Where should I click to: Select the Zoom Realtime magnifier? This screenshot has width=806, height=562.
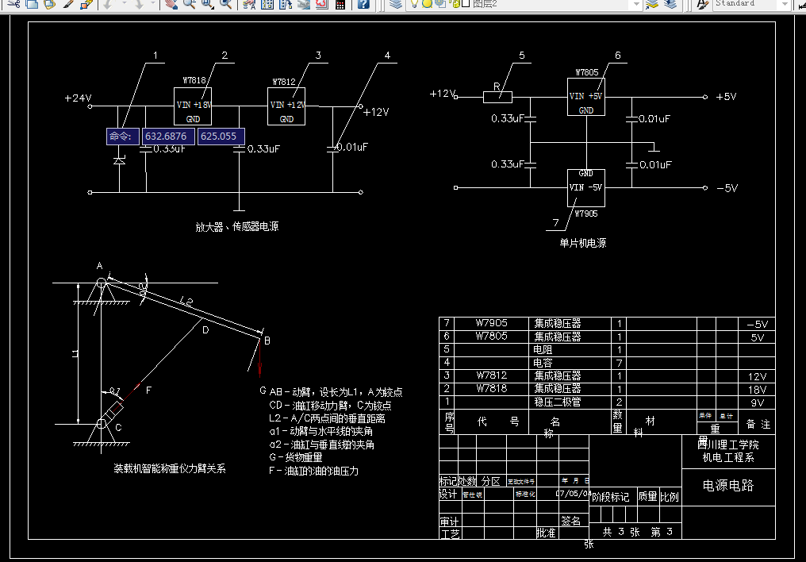click(189, 4)
